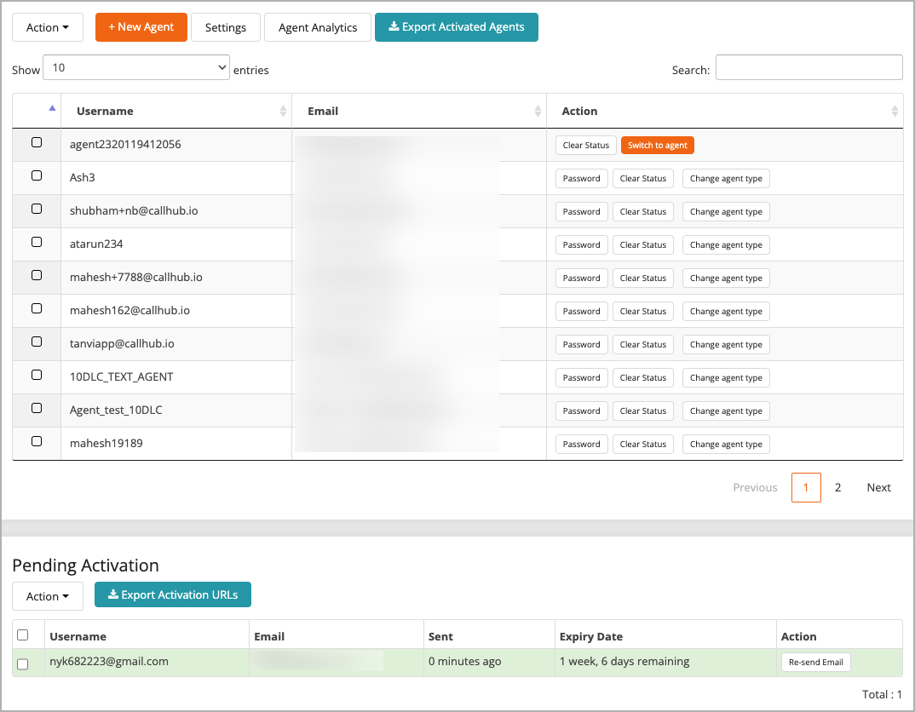Open the Action dropdown under Pending Activation
This screenshot has height=712, width=915.
tap(47, 595)
